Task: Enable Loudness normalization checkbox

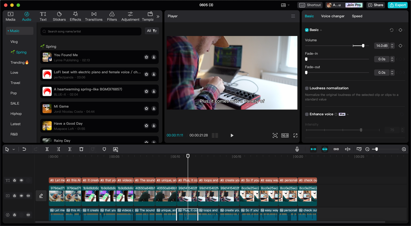Action: click(307, 88)
